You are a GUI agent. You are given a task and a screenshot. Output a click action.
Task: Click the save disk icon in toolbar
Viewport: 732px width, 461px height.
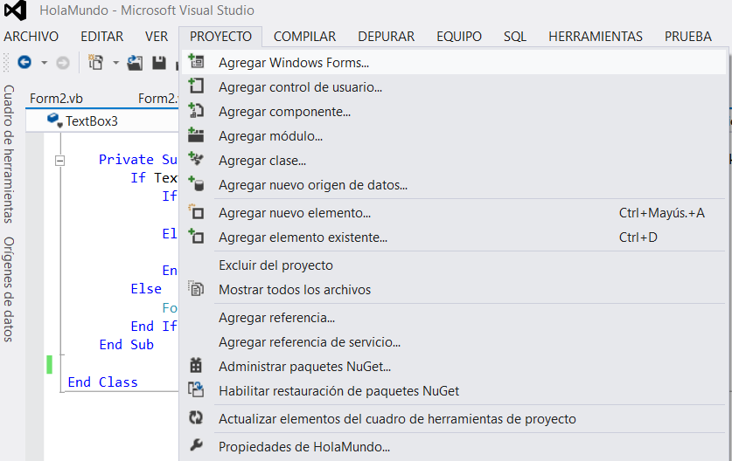point(159,63)
